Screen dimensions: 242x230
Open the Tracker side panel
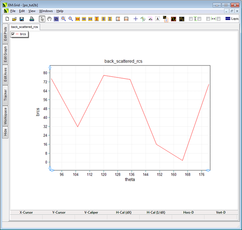5,95
